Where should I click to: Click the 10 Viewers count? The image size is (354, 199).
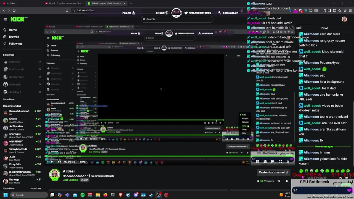point(265,181)
